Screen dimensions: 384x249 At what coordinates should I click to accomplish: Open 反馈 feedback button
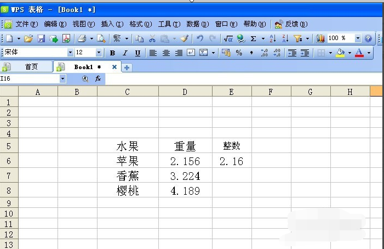pyautogui.click(x=291, y=24)
